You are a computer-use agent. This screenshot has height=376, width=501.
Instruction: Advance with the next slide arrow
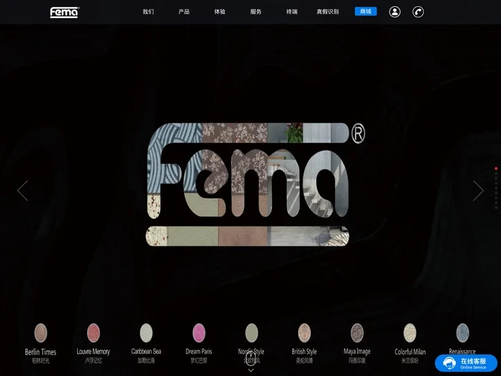point(478,191)
